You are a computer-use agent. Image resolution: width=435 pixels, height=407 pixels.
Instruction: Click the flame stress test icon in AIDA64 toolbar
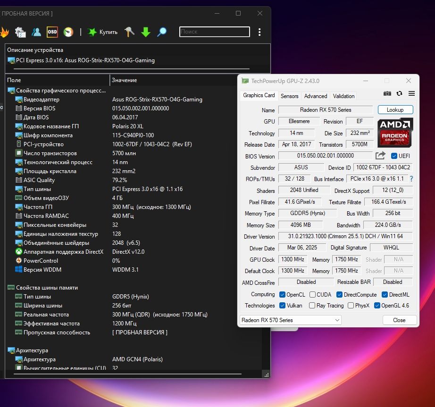(4, 32)
